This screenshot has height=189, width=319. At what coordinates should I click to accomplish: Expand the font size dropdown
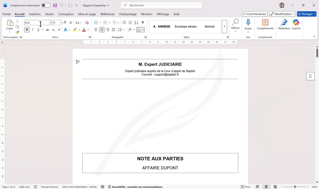(x=60, y=22)
